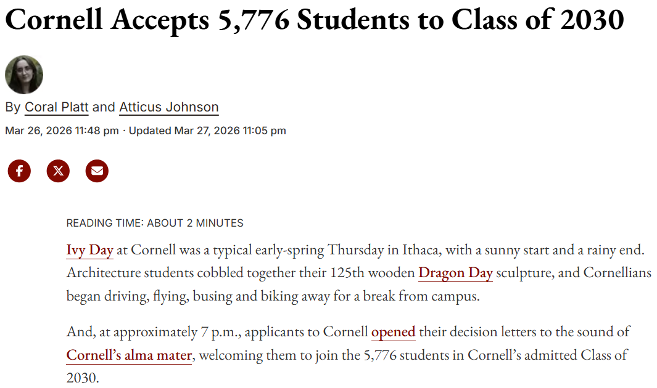
Task: Share the article on Facebook
Action: tap(19, 171)
